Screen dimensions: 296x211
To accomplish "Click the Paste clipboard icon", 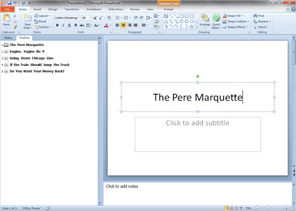I will (x=6, y=18).
